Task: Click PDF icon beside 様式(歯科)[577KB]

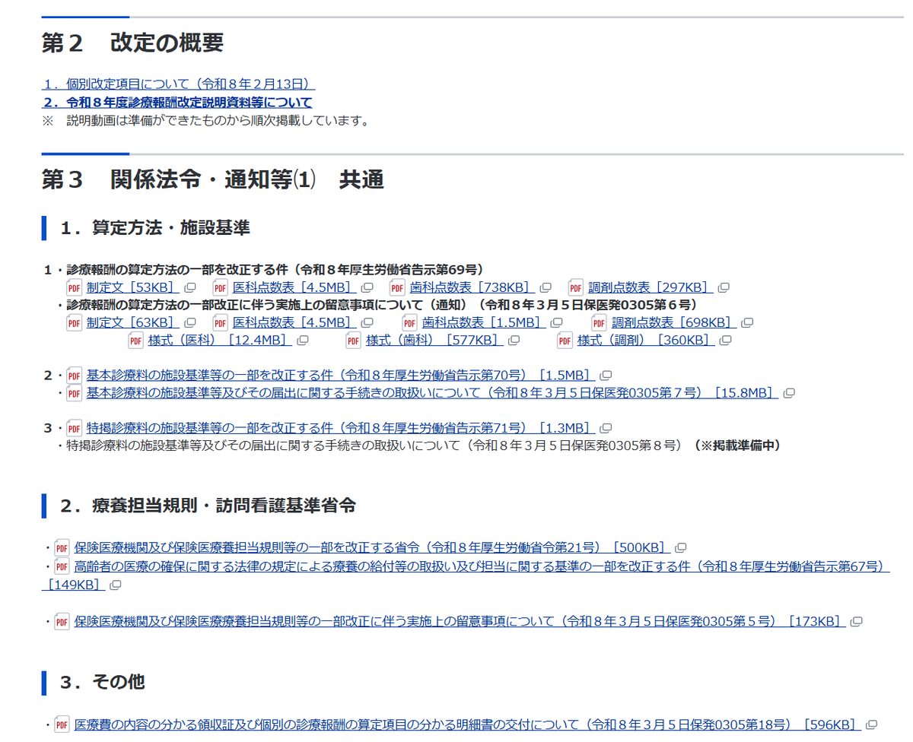Action: tap(353, 341)
